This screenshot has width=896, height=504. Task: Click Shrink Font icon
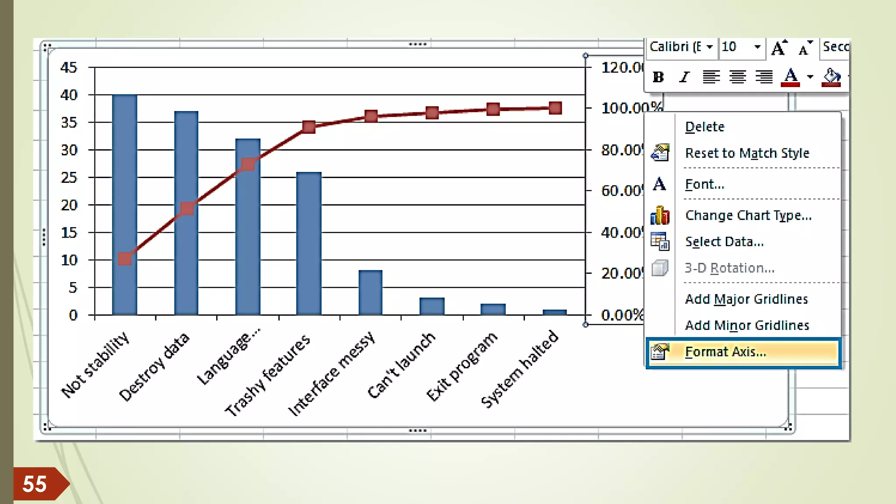805,48
